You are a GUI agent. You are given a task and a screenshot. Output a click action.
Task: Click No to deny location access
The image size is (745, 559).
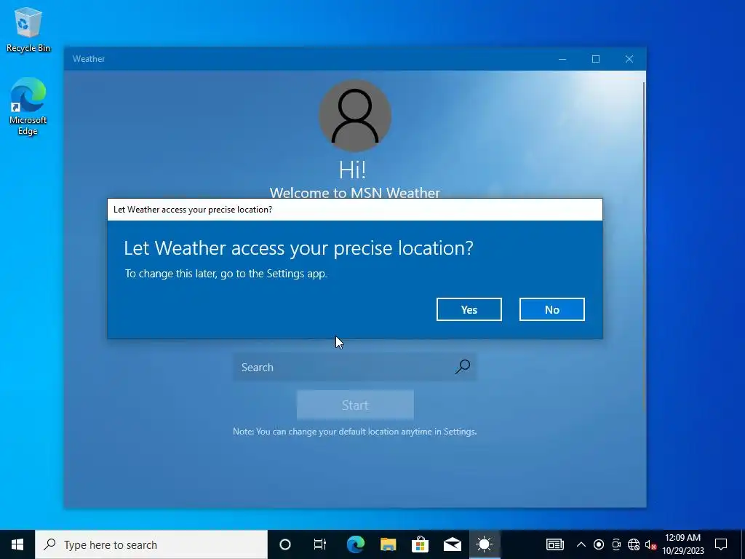tap(551, 309)
